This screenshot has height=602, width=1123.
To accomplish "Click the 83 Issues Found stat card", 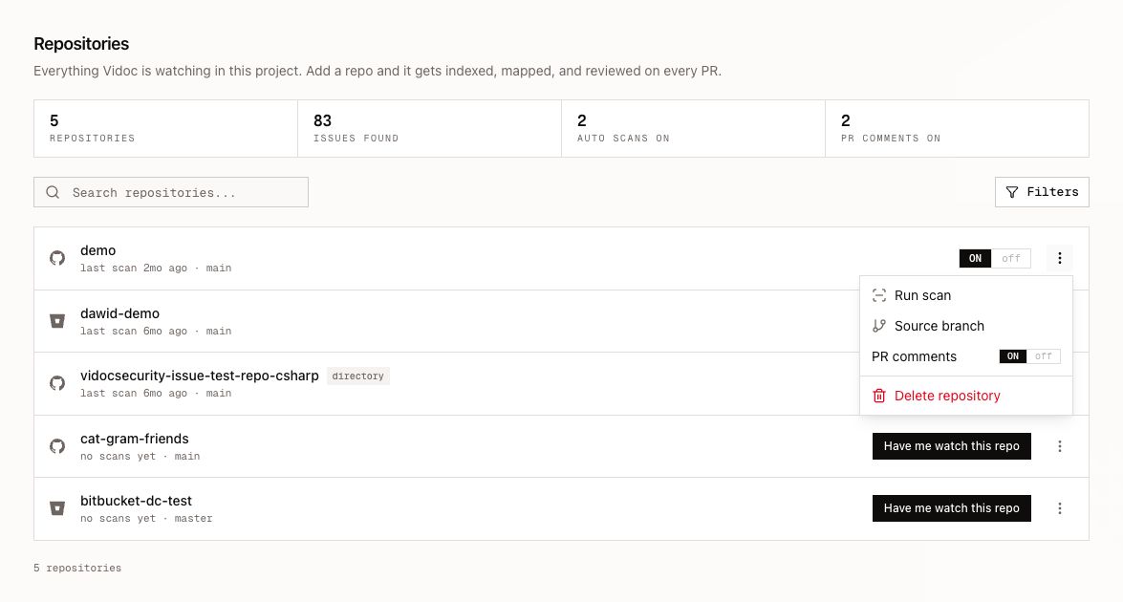I will tap(430, 129).
